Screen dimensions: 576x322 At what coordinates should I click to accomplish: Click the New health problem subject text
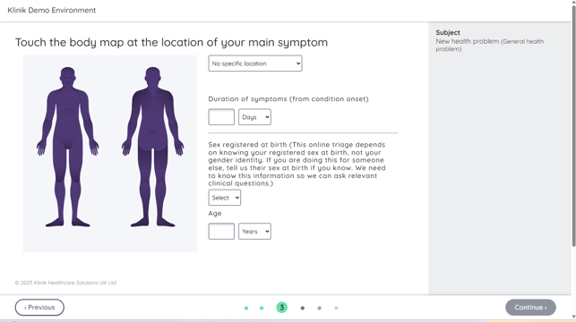tap(489, 45)
